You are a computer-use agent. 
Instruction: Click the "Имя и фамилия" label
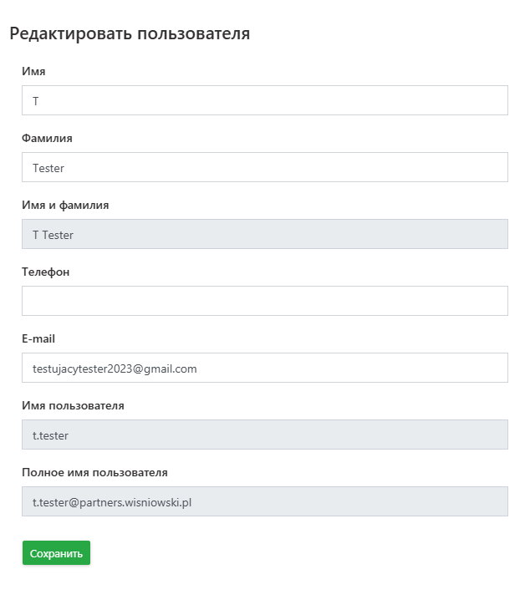pyautogui.click(x=65, y=206)
